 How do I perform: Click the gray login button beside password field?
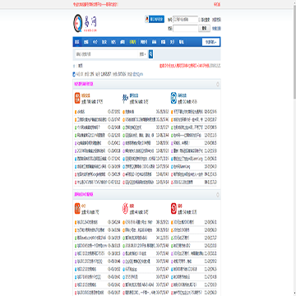(204, 28)
